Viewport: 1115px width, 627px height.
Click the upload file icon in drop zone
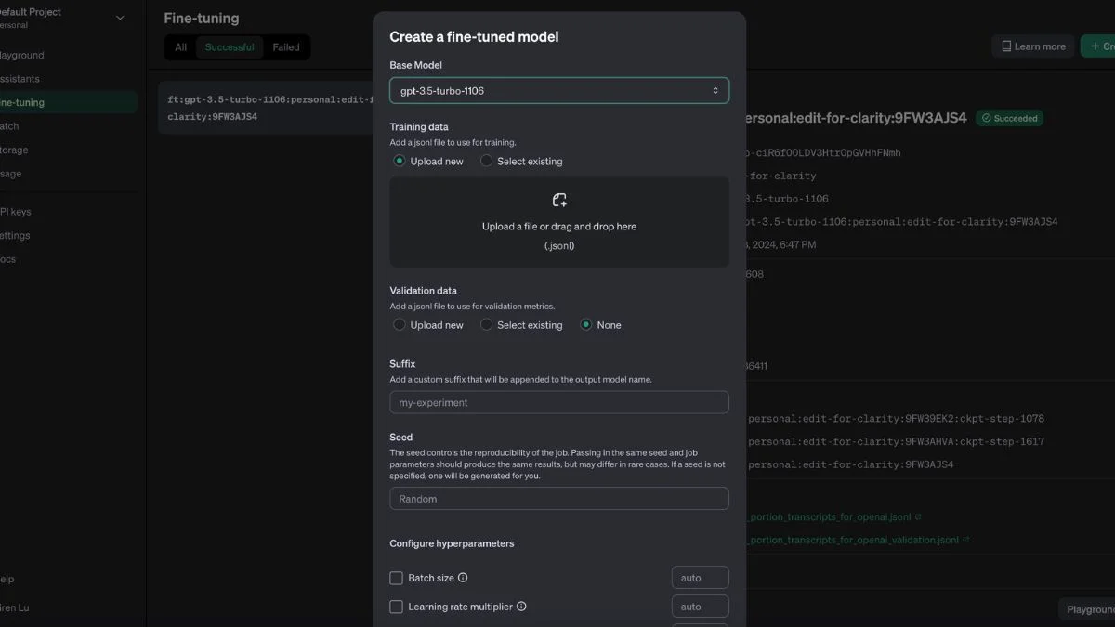559,200
